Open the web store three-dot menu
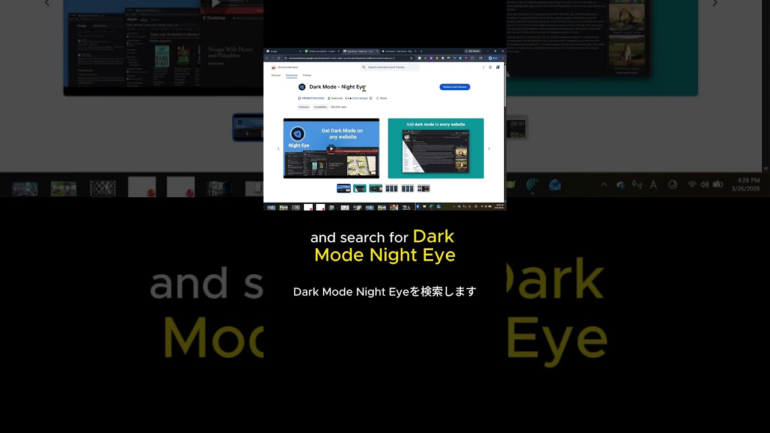 pyautogui.click(x=484, y=67)
